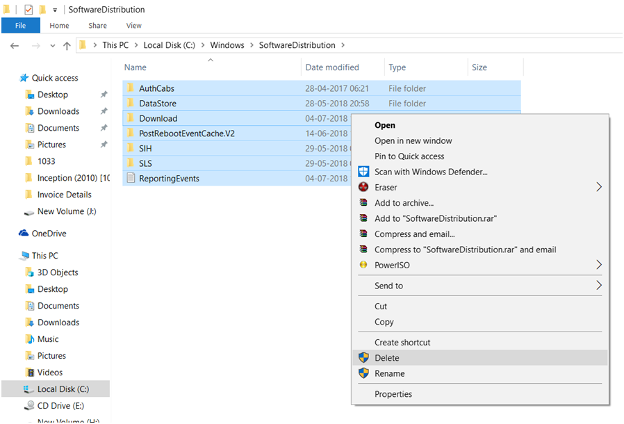Choose Create shortcut from the context menu
624x424 pixels.
point(480,342)
